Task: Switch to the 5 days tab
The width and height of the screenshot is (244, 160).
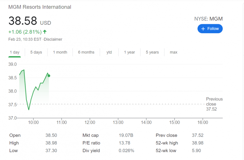Action: (x=36, y=52)
